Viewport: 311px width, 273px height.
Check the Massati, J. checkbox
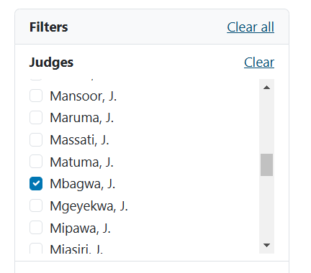point(36,139)
